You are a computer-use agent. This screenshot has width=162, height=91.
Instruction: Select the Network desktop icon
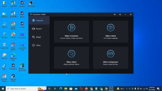(4, 35)
